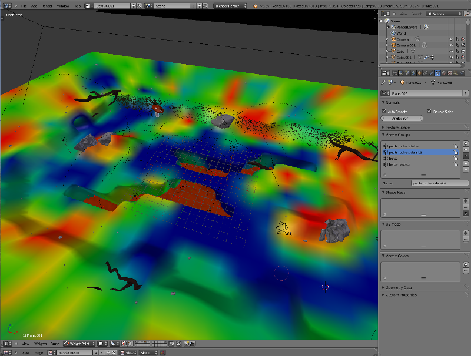
Task: Open the Object Data mesh tab
Action: [x=437, y=73]
